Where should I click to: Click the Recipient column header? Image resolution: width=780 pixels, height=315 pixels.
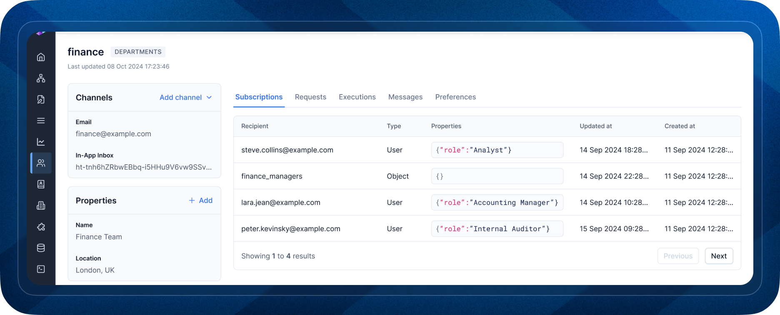coord(255,126)
